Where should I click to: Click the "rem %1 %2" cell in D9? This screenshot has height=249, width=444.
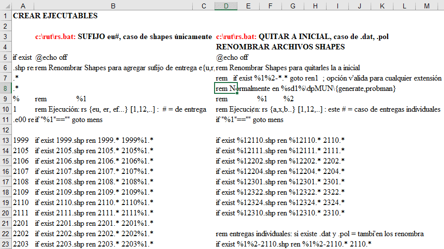(255, 99)
